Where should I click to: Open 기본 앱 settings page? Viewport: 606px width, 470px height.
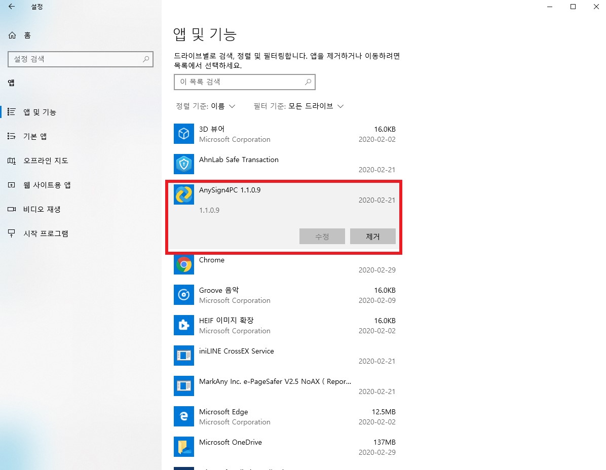pyautogui.click(x=81, y=136)
